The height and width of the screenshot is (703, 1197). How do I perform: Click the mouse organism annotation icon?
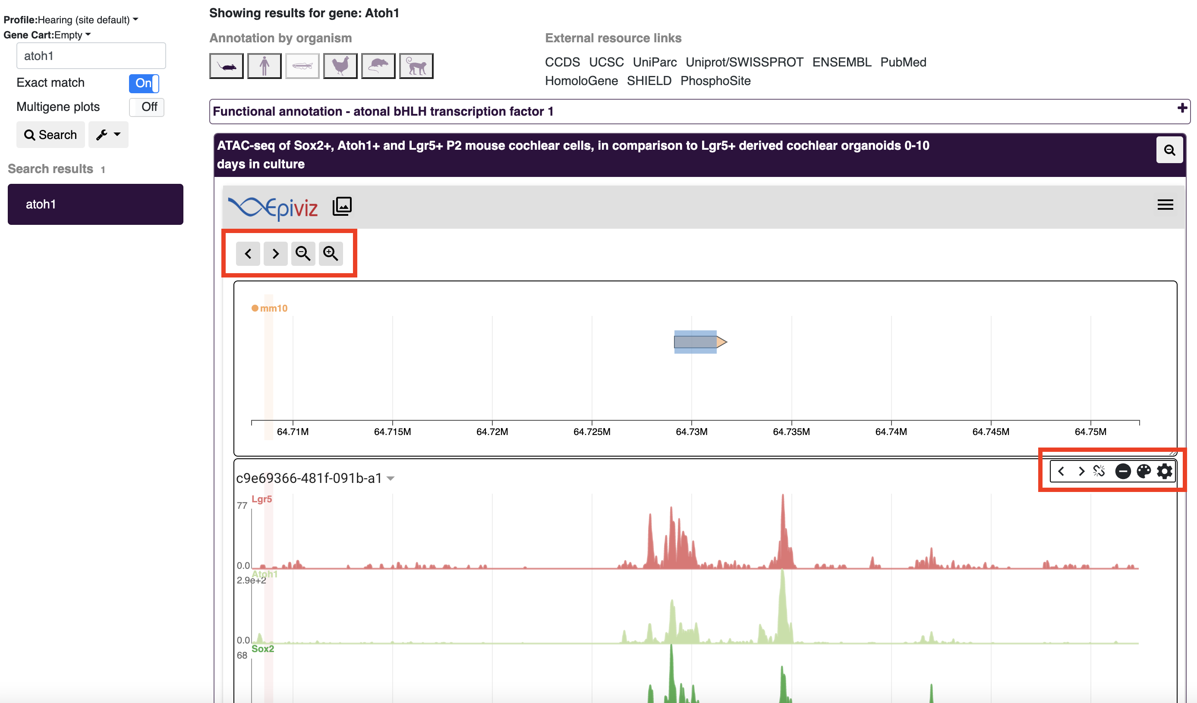click(227, 65)
